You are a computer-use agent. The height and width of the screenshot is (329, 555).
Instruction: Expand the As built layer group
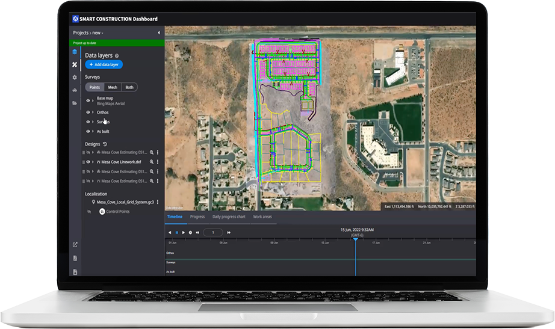point(93,131)
